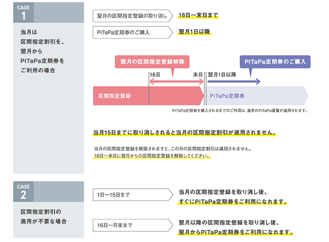
Task: Click the footnote 'PiTaPa定期券を購入されるまでのご利用は…'
Action: [x=240, y=110]
